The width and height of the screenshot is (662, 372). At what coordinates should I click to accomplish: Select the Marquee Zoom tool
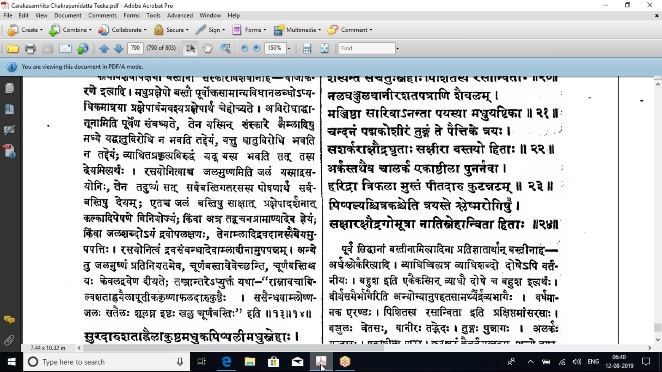click(225, 48)
